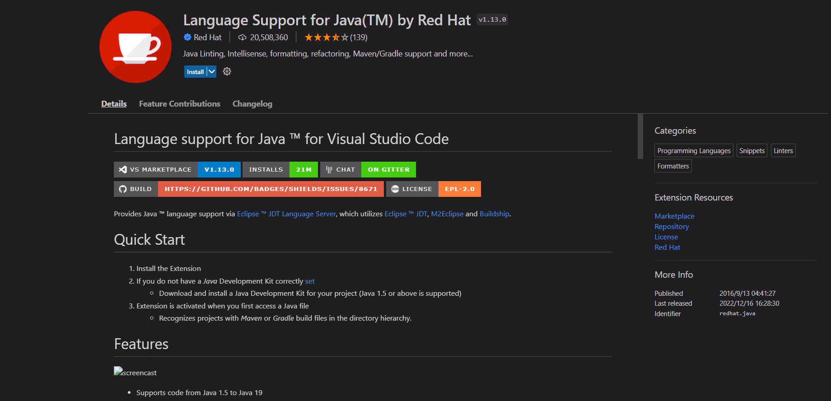Screen dimensions: 831x401
Task: Open the Repository resource link
Action: point(672,227)
